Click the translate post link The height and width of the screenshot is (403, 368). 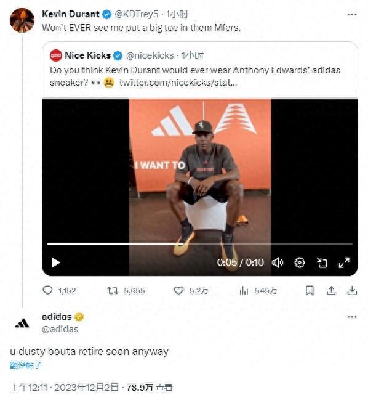pos(26,365)
